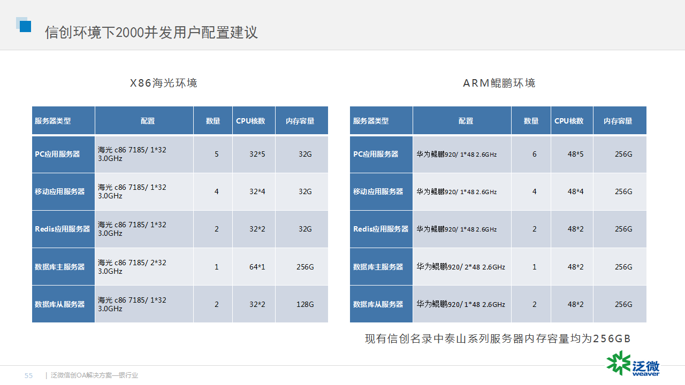Click the 128G memory capacity cell
685x385 pixels.
click(x=305, y=304)
